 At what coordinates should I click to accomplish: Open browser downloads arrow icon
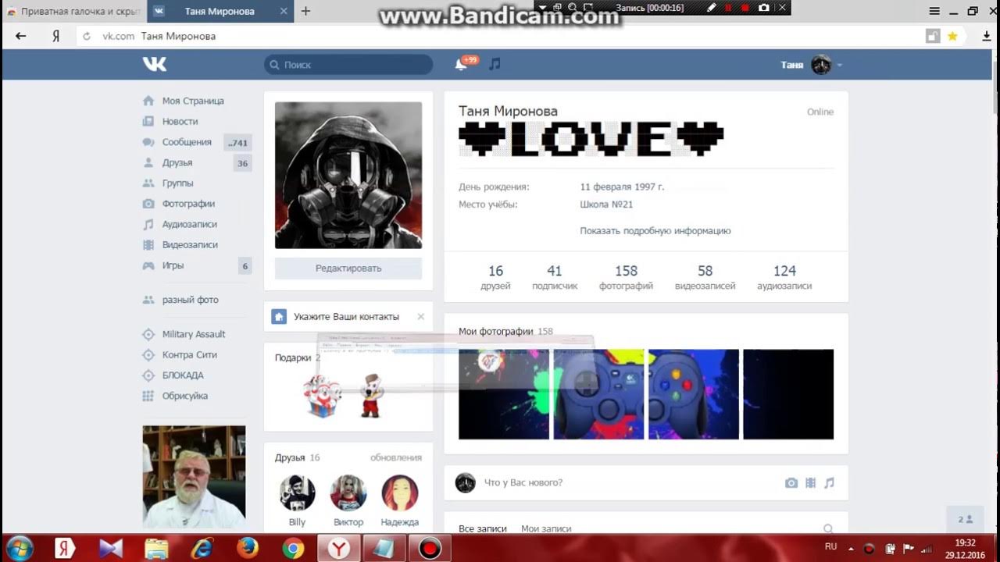click(986, 36)
